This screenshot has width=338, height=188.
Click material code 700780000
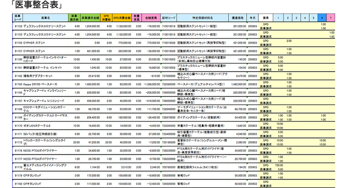[169, 167]
